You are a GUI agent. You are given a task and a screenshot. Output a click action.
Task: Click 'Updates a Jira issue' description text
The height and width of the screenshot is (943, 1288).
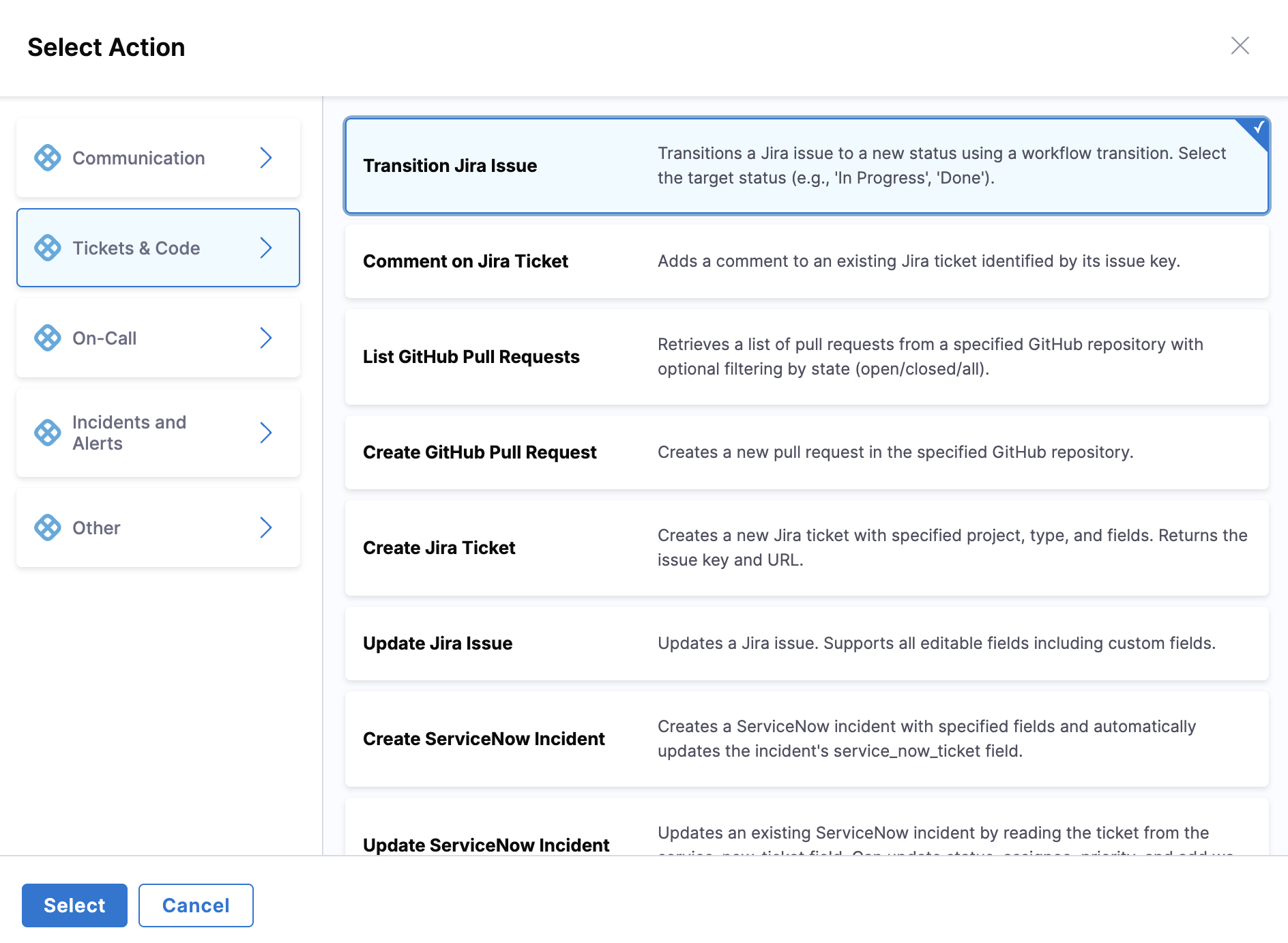(x=937, y=643)
